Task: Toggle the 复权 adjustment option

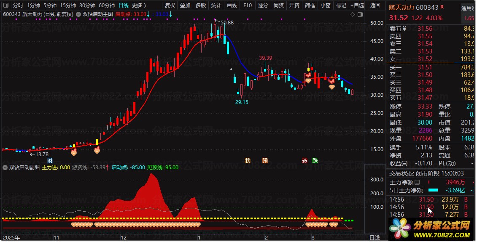Action: coord(170,5)
